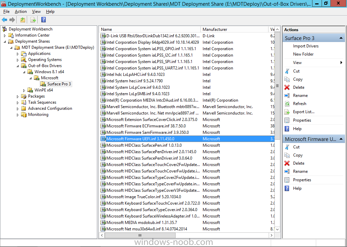Expand the Advanced Configuration node
The height and width of the screenshot is (247, 347).
click(18, 109)
